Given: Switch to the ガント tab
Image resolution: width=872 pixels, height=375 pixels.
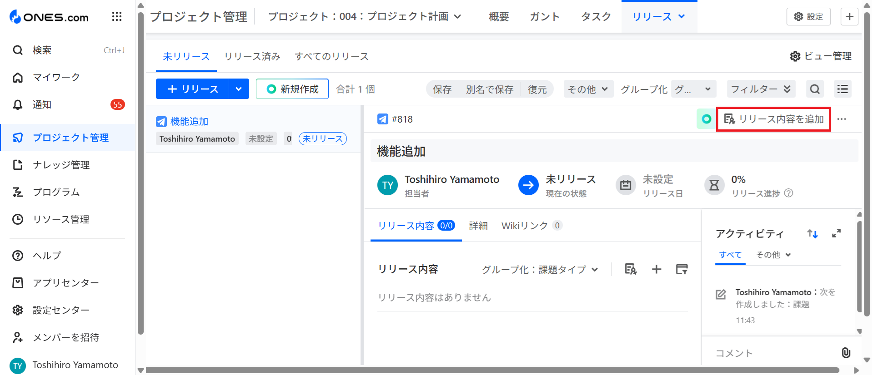Looking at the screenshot, I should click(545, 17).
